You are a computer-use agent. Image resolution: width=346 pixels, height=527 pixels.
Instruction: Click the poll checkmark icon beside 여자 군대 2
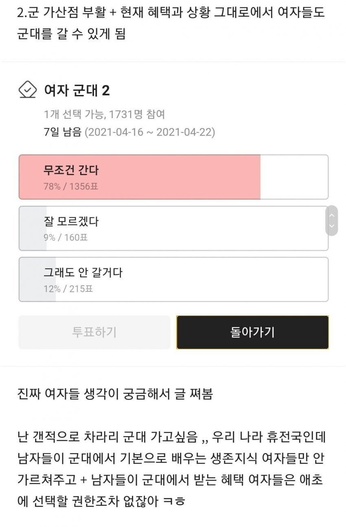pos(28,90)
